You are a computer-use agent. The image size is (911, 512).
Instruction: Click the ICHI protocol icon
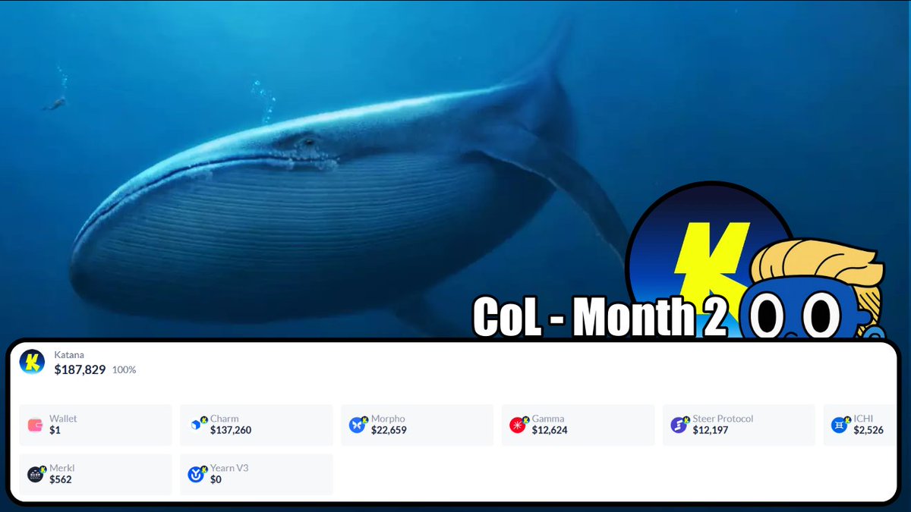[840, 424]
